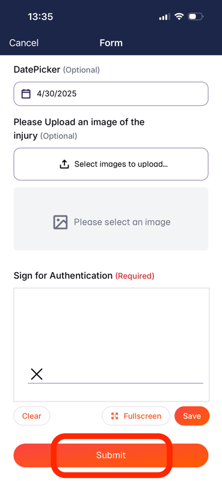The image size is (222, 481).
Task: Tap the Wi-Fi status icon
Action: coord(179,17)
